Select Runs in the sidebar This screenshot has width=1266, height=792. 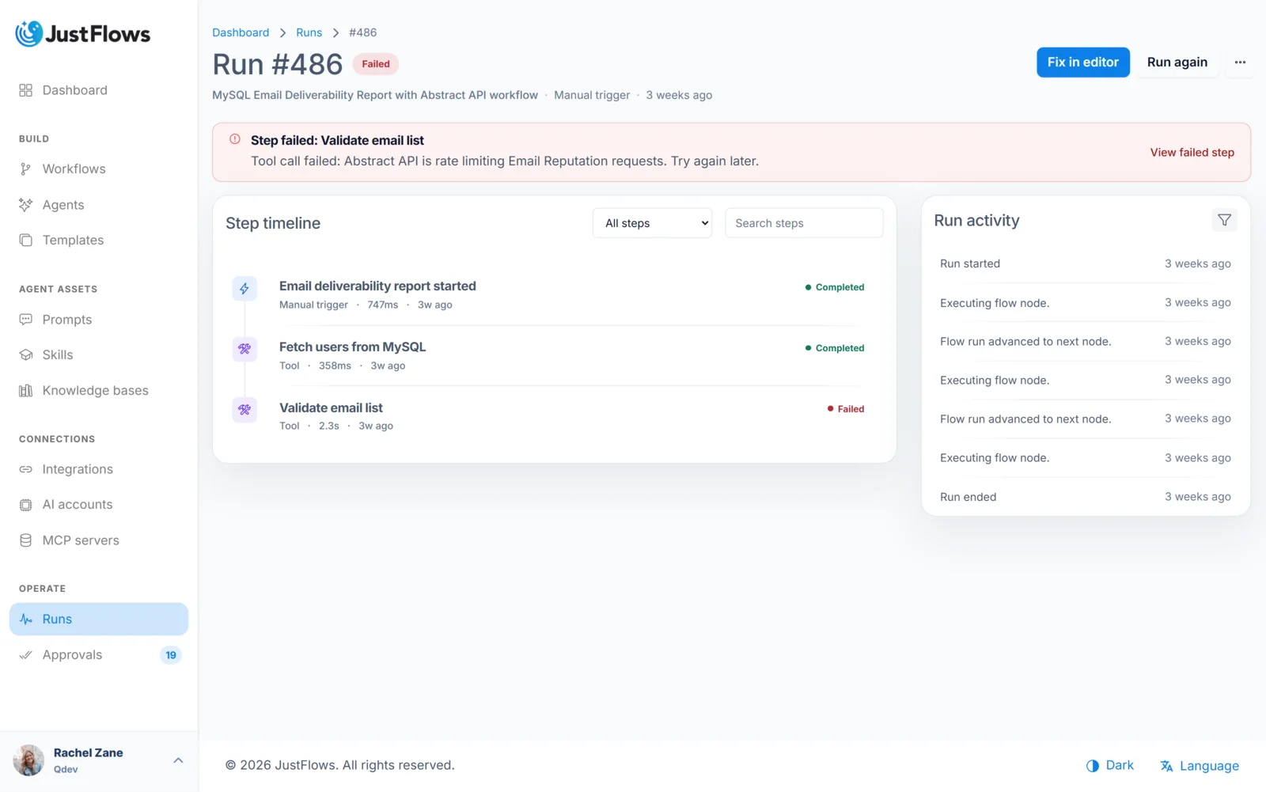pos(99,619)
